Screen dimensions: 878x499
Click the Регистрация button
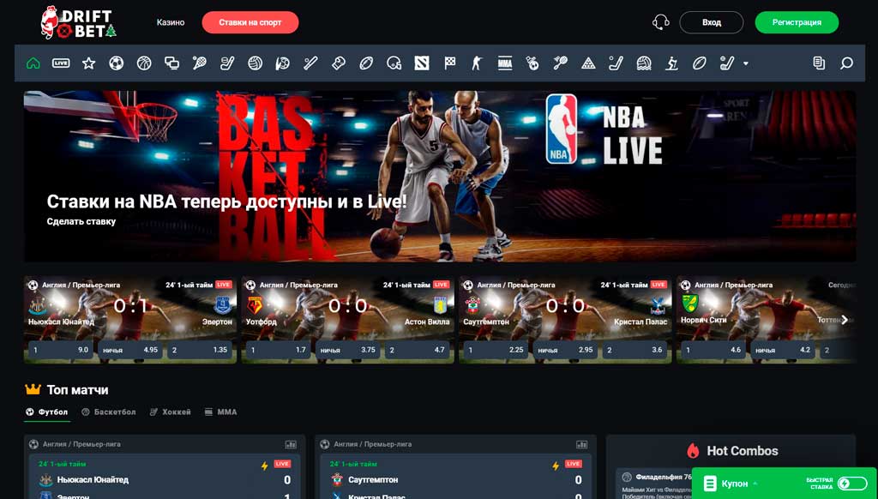(x=797, y=22)
